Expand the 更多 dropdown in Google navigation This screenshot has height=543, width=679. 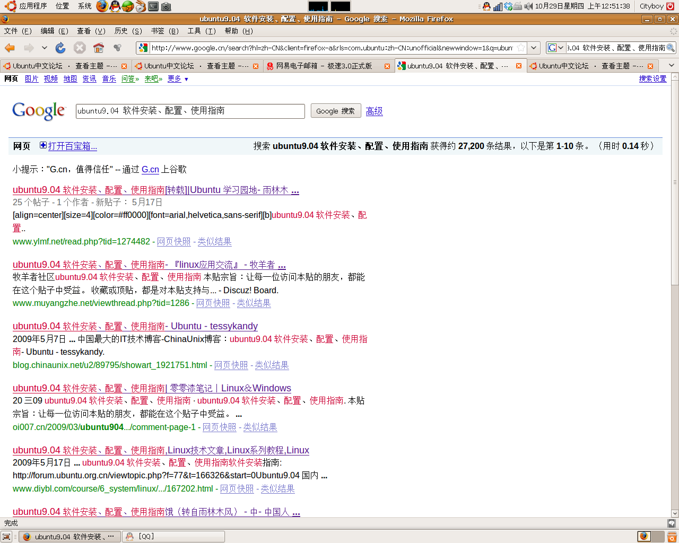point(178,79)
